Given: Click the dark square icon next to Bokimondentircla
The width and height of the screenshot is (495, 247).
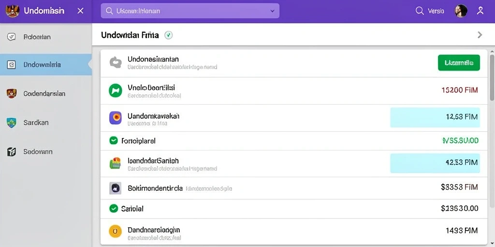Looking at the screenshot, I should coord(115,188).
